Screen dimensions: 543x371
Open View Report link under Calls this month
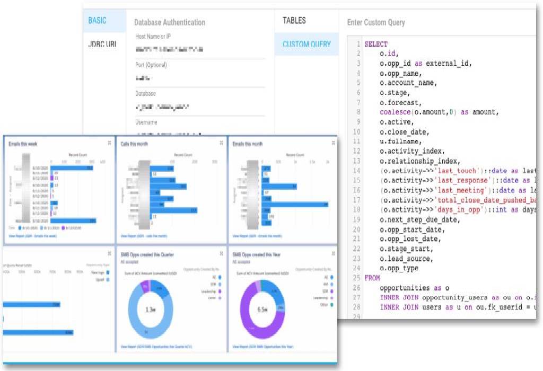pos(144,236)
